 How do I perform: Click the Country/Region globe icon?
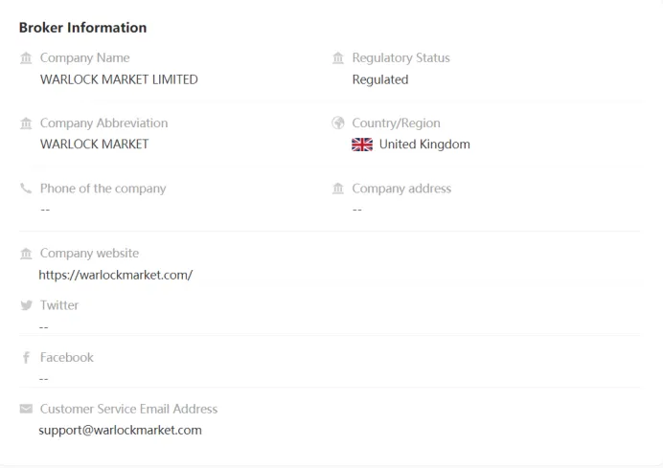coord(338,123)
